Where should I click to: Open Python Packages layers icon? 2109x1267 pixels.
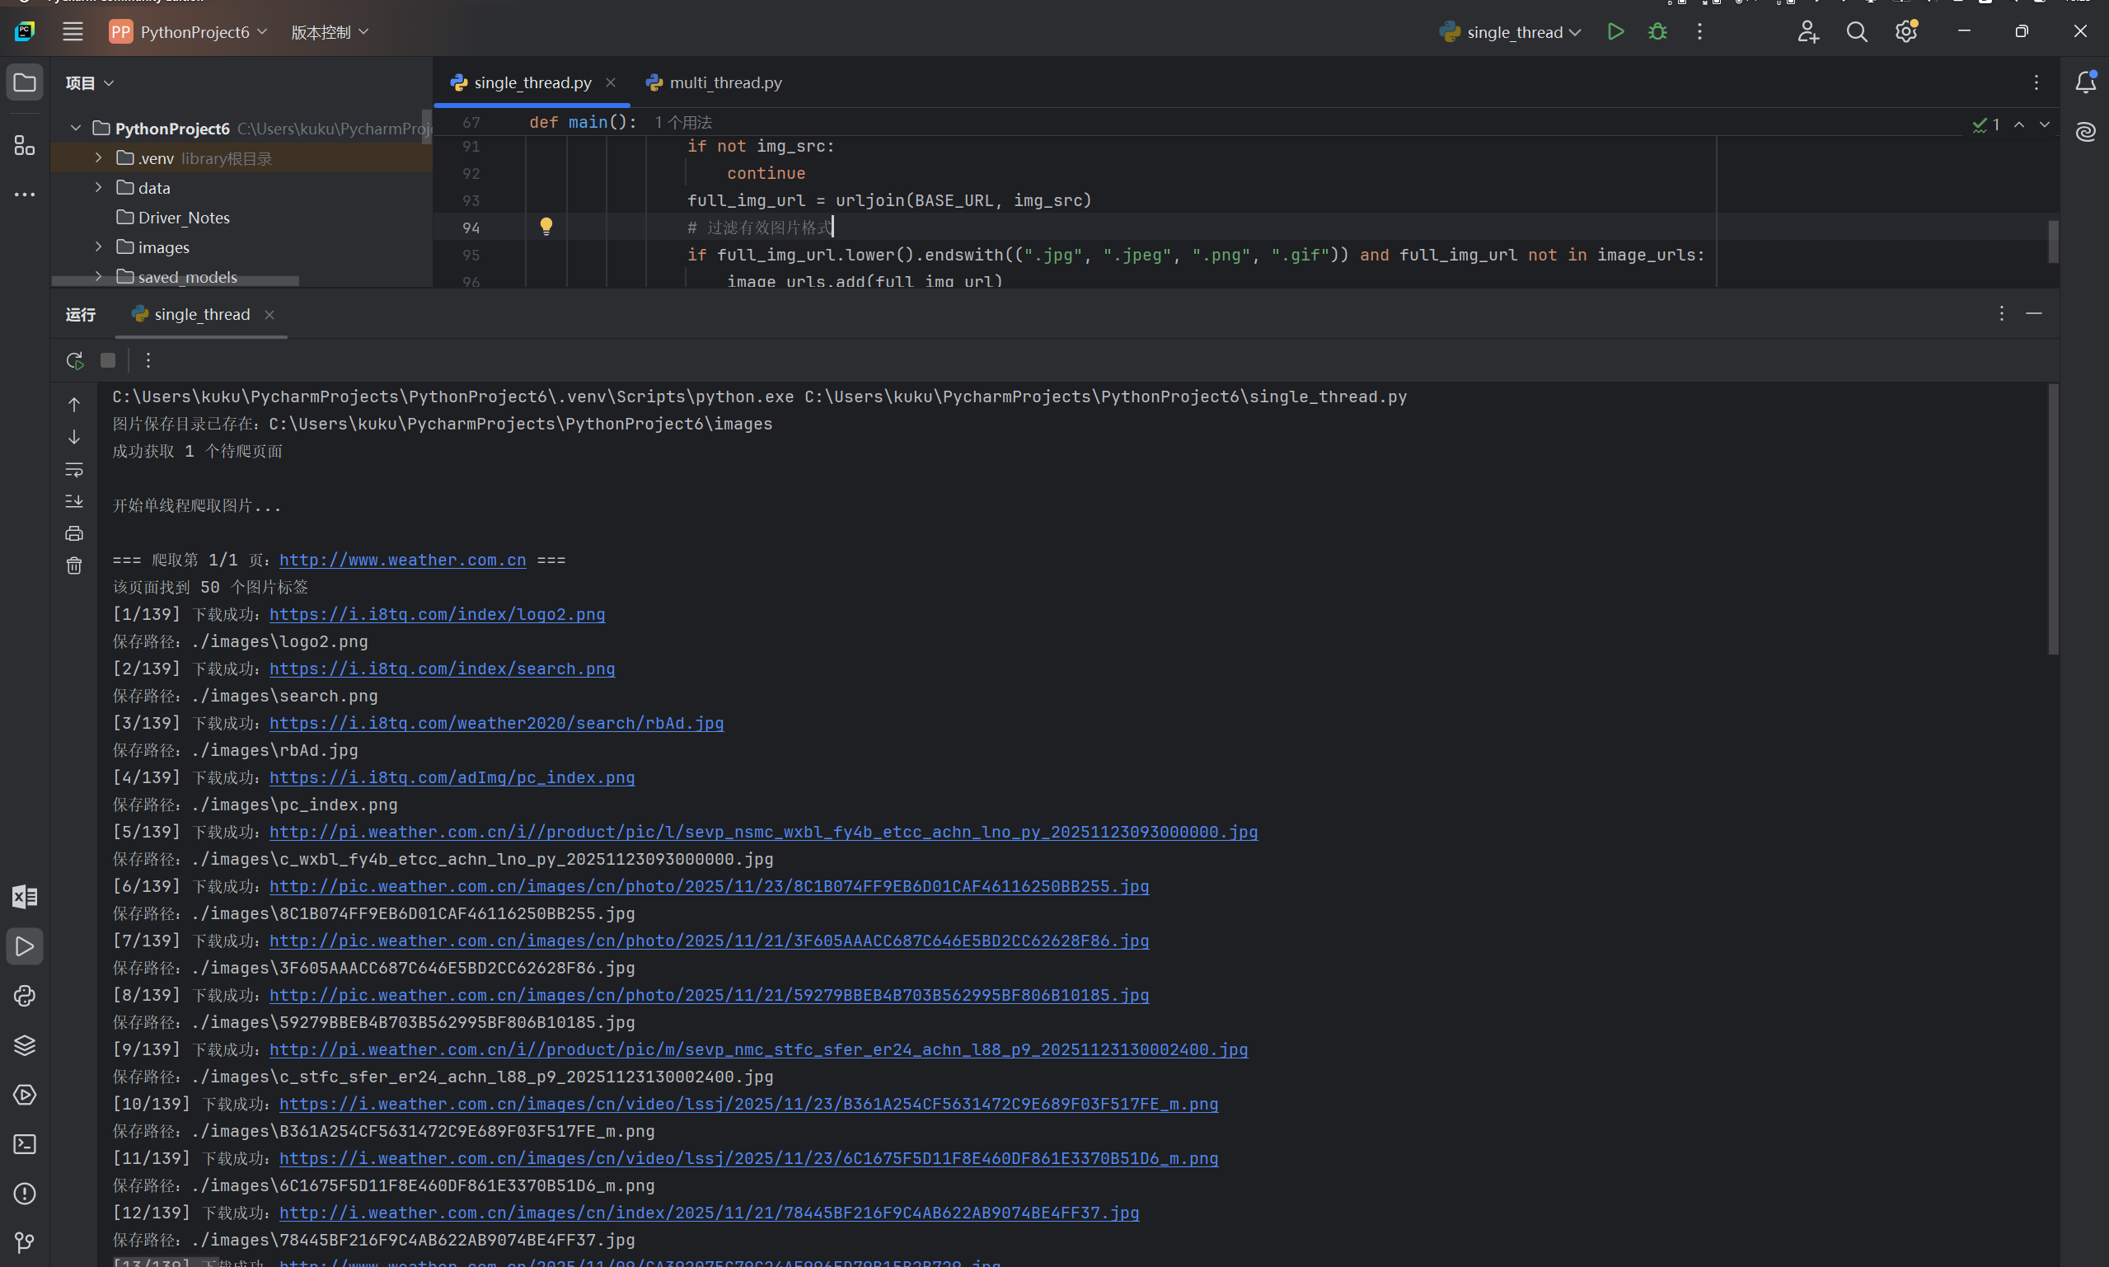click(25, 1045)
